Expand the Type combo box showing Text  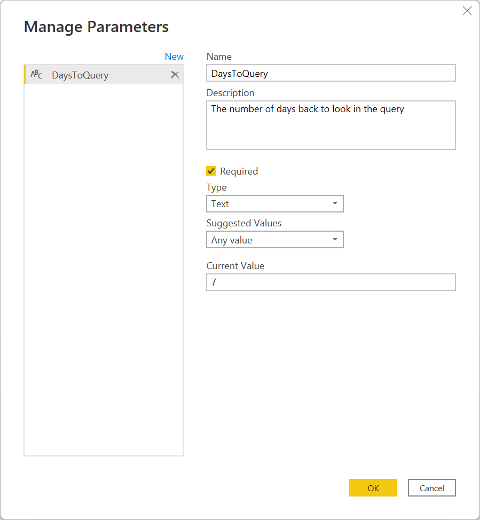point(274,203)
